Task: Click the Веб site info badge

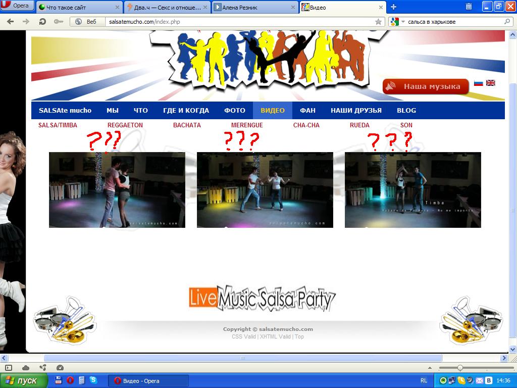Action: pos(87,22)
